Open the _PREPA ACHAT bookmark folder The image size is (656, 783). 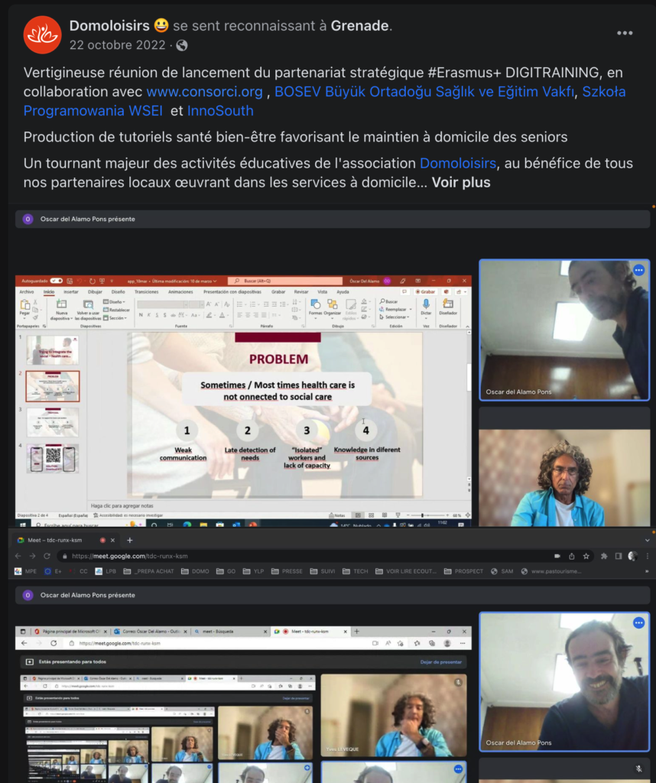point(149,571)
